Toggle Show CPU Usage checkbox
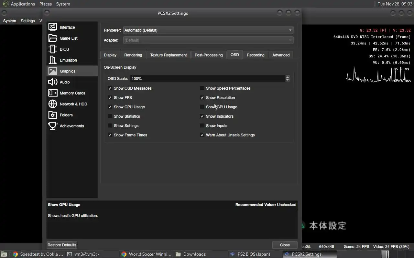414x258 pixels. point(110,107)
